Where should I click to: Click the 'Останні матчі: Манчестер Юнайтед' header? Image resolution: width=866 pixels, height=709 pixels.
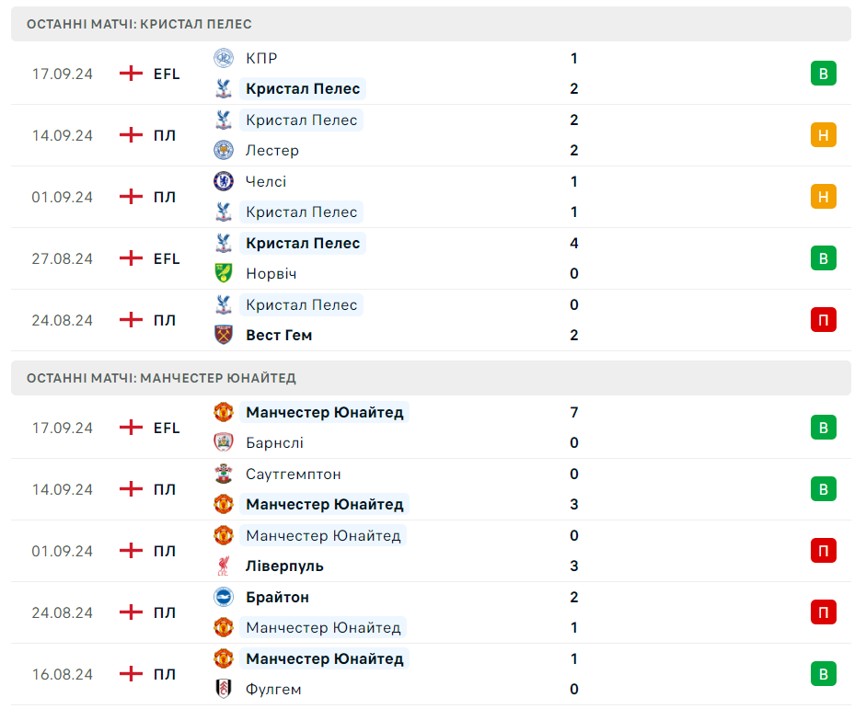pyautogui.click(x=161, y=378)
